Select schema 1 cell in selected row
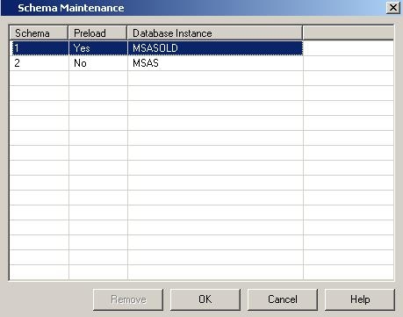Screen dimensions: 403x317 coord(40,48)
